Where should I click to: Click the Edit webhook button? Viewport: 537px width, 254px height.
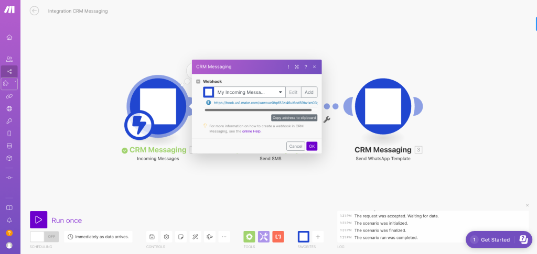point(293,92)
